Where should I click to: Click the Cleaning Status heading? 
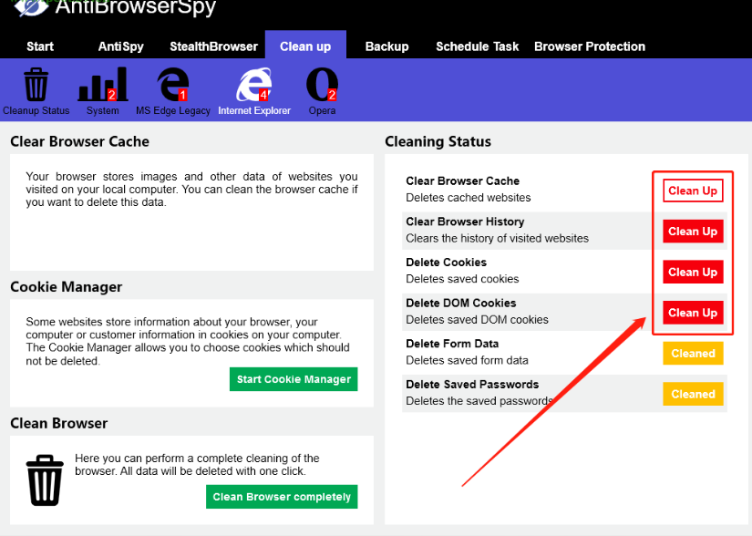click(438, 141)
